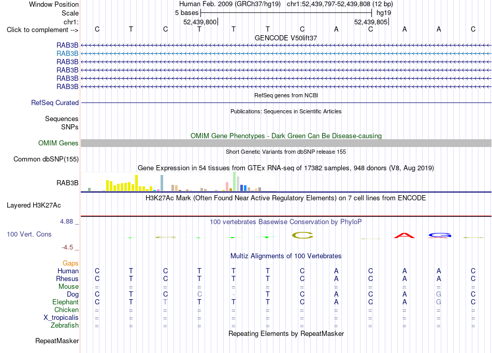
Task: Click the Repeating Elements by RepeatMasker title
Action: [286, 333]
